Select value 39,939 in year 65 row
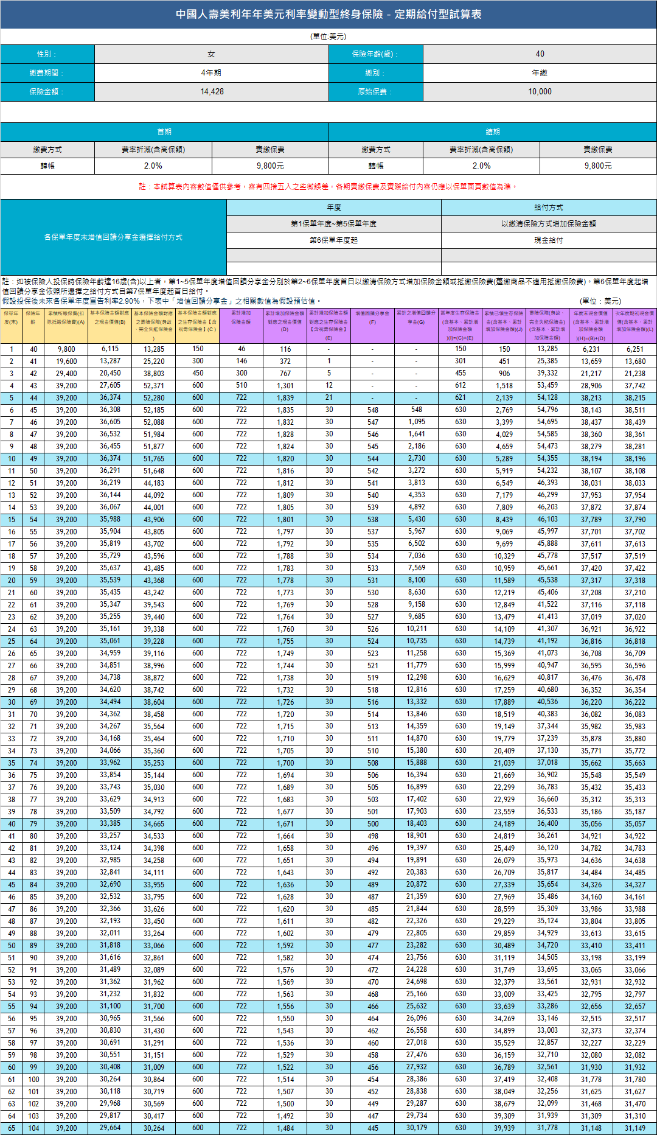The image size is (657, 1135). pyautogui.click(x=504, y=1128)
